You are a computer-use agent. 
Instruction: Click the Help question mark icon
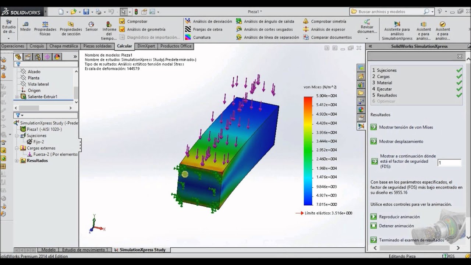[x=440, y=11]
